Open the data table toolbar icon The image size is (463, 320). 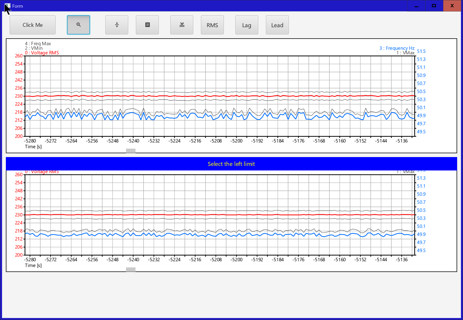(x=147, y=25)
